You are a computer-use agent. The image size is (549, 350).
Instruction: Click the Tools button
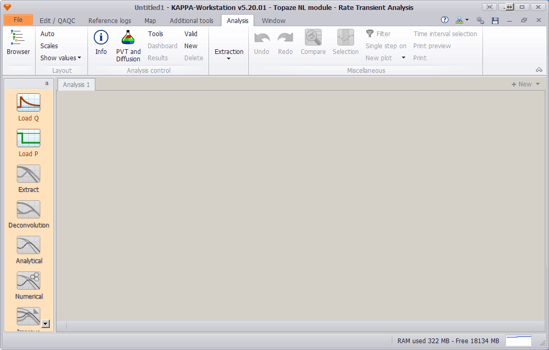click(x=156, y=34)
